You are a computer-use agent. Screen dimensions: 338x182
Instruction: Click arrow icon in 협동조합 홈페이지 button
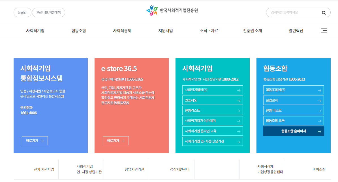click(x=320, y=131)
